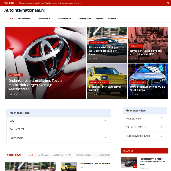The image size is (171, 171).
Task: Expand the Automerken dropdown arrow
Action: [x=73, y=19]
